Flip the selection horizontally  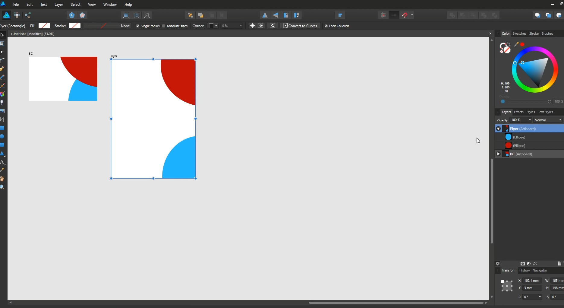pyautogui.click(x=265, y=15)
